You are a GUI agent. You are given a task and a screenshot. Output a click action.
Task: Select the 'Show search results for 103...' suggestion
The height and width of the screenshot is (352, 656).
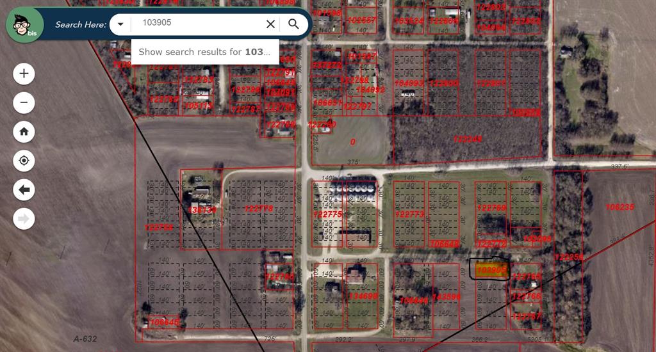[204, 52]
